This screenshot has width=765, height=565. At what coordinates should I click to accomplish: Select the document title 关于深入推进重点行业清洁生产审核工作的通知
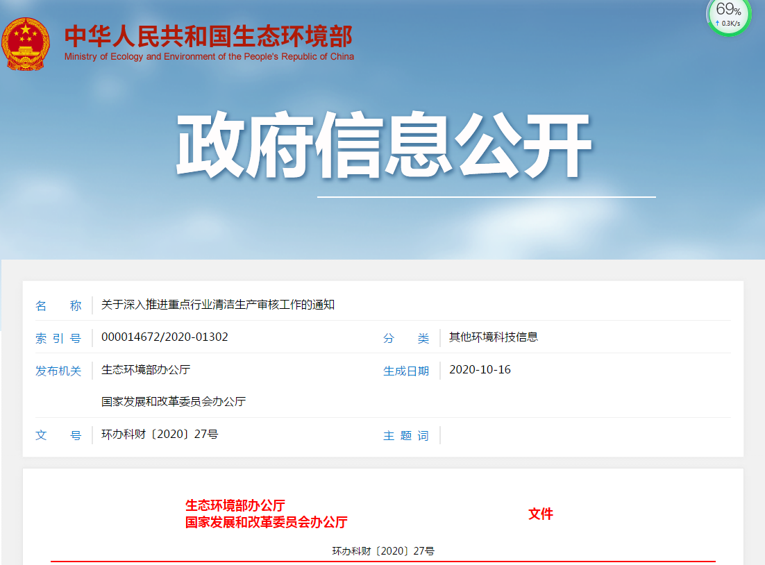[217, 305]
